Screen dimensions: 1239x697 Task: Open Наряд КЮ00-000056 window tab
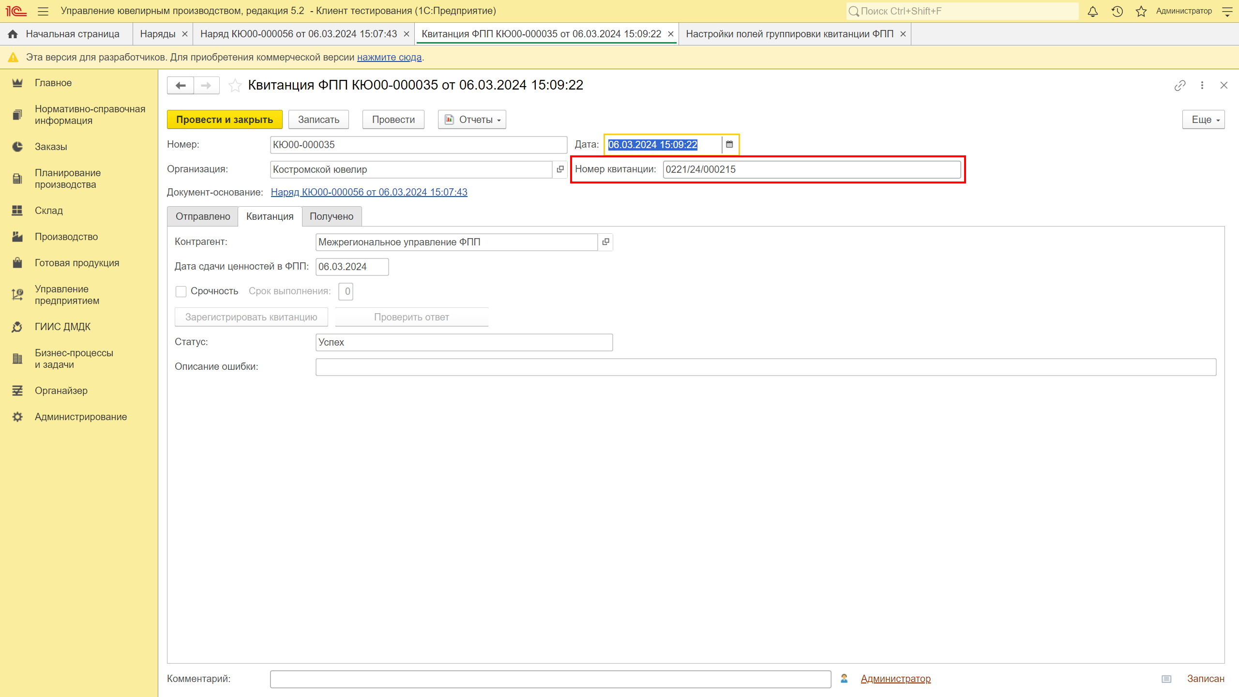tap(298, 34)
